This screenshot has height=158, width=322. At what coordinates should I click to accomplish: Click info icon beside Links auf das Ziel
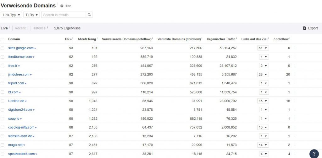point(269,38)
